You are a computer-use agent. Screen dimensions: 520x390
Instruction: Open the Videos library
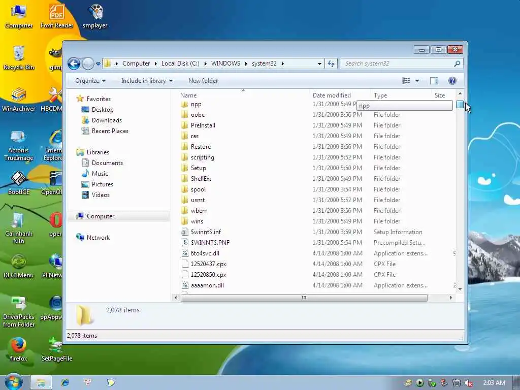[x=101, y=194]
